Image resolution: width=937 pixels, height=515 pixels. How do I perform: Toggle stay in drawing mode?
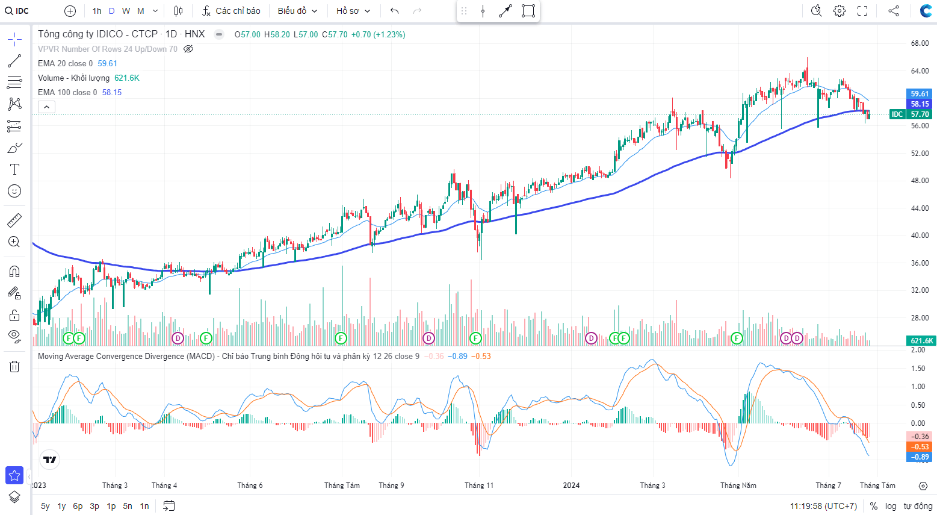coord(14,293)
